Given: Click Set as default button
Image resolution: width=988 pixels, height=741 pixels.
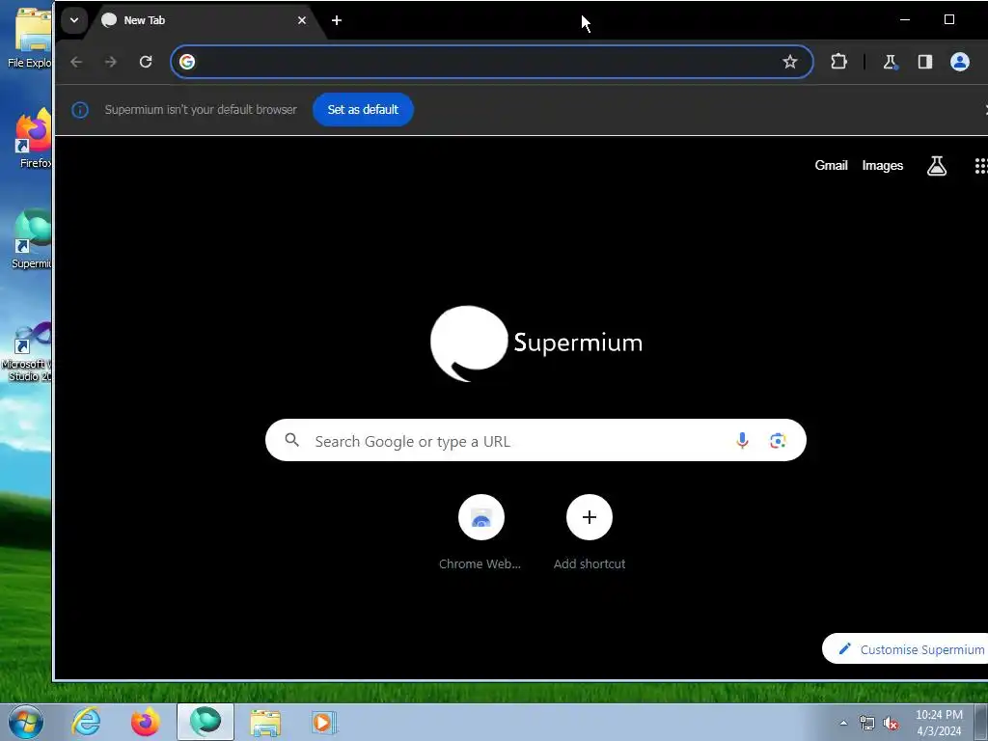Looking at the screenshot, I should pyautogui.click(x=363, y=110).
